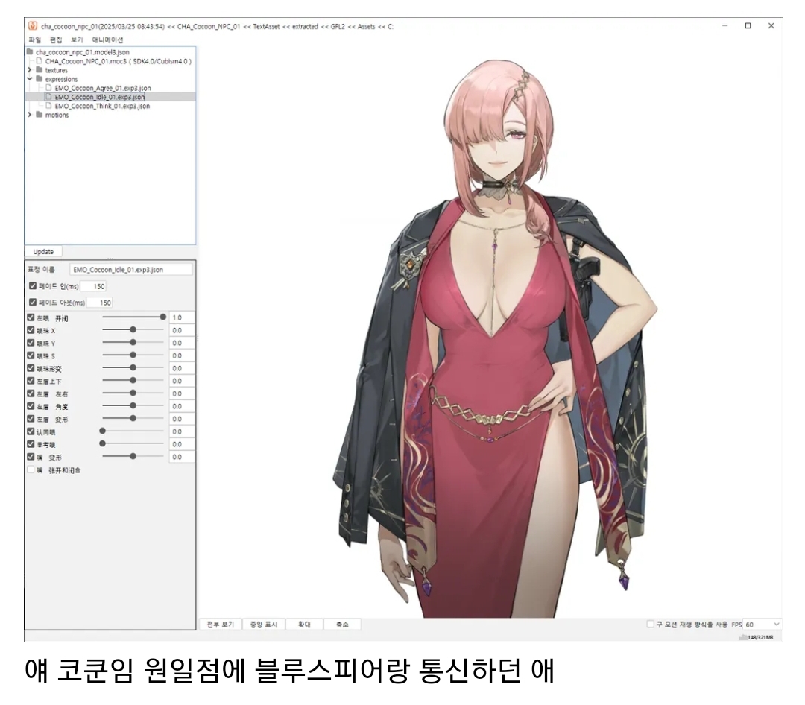Click the textures folder icon
This screenshot has height=705, width=805.
[x=39, y=70]
